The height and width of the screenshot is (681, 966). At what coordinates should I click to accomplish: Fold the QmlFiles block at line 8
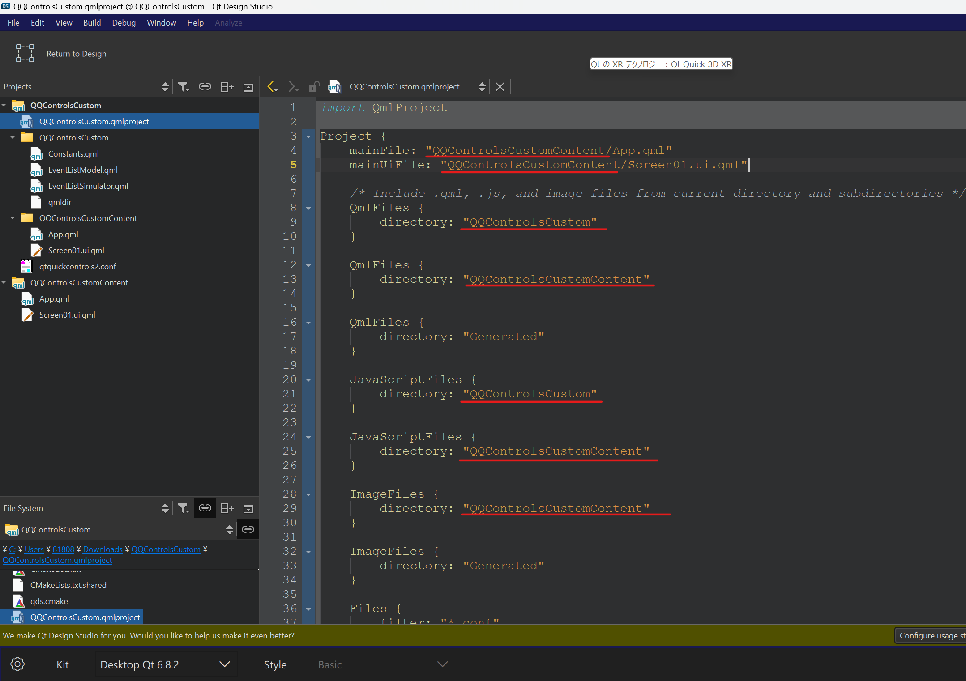coord(308,208)
